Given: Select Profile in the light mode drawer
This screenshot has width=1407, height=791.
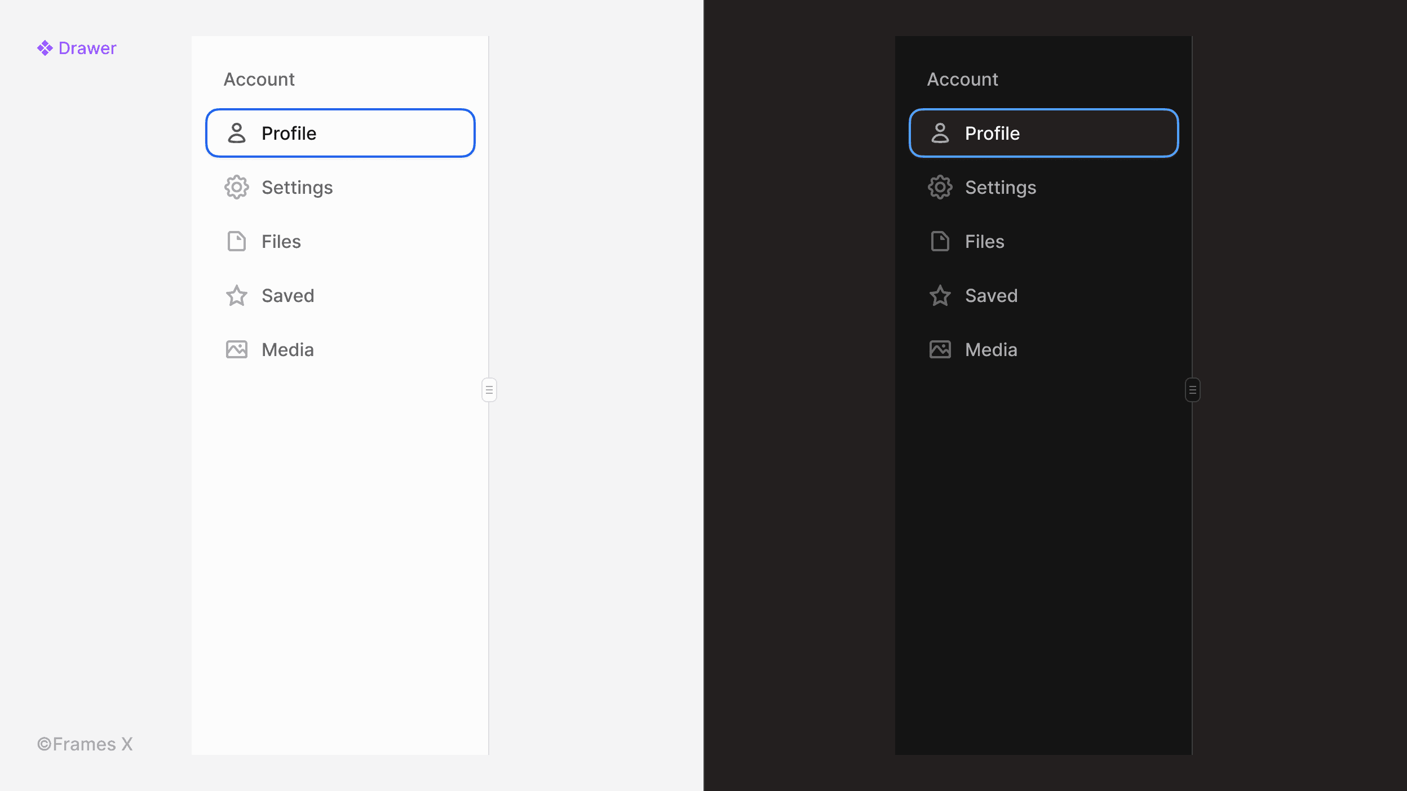Looking at the screenshot, I should pos(340,134).
